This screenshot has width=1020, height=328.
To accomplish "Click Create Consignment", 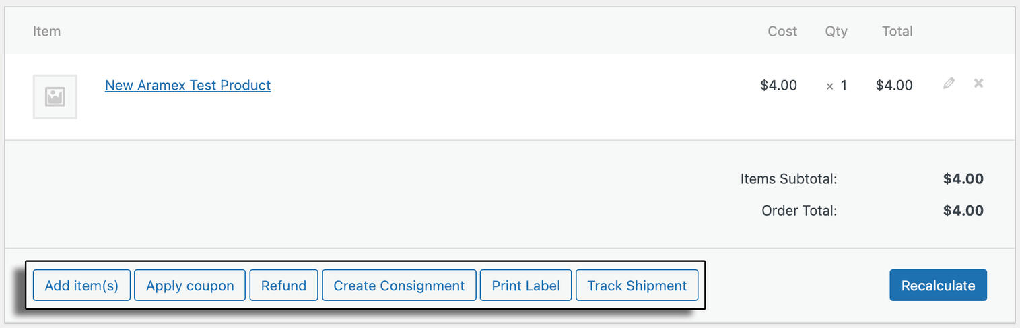I will 399,286.
